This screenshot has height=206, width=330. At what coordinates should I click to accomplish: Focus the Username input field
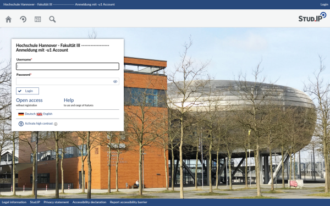[68, 66]
